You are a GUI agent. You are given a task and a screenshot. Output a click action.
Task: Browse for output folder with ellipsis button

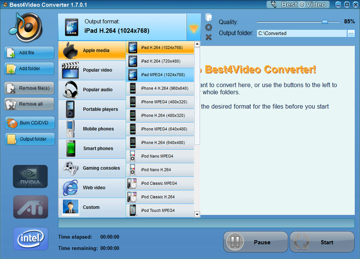pyautogui.click(x=351, y=33)
